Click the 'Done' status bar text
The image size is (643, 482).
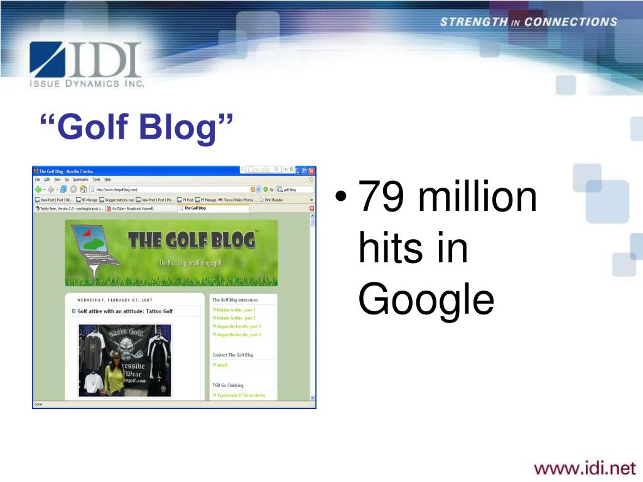coord(38,405)
